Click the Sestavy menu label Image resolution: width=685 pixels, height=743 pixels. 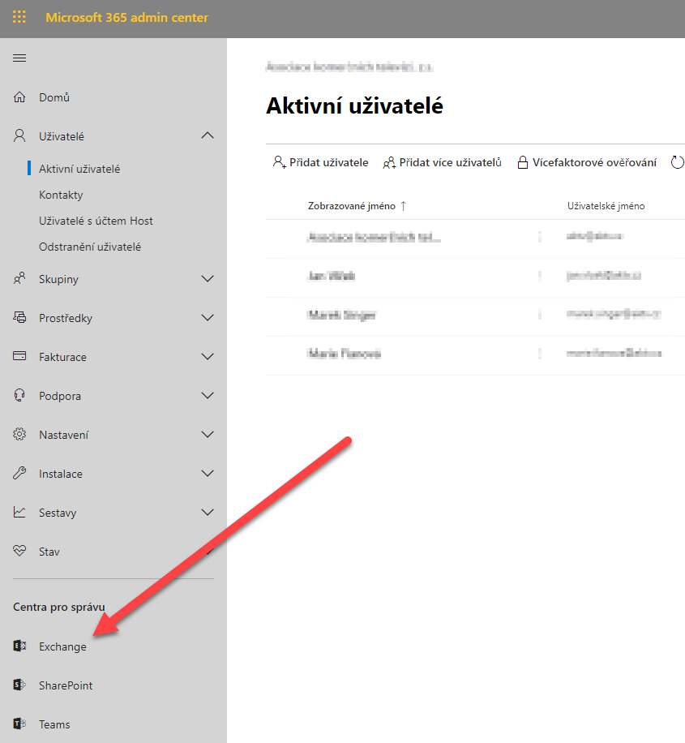58,513
